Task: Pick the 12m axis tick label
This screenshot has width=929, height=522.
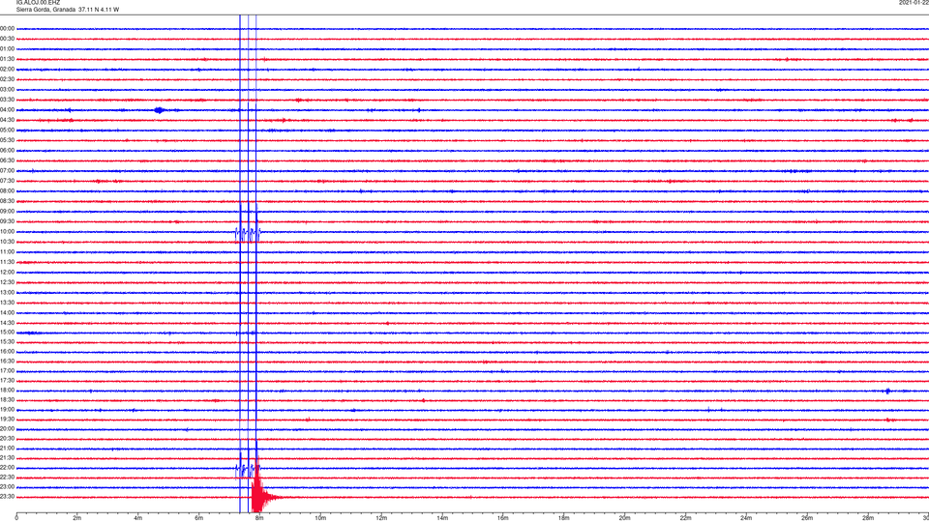Action: click(381, 518)
